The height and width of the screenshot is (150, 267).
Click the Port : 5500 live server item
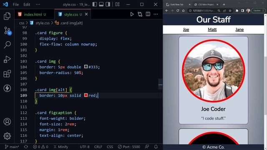129,147
